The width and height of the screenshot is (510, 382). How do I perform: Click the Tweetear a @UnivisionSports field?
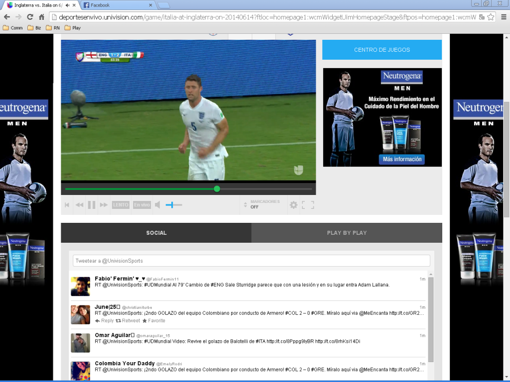click(x=252, y=261)
